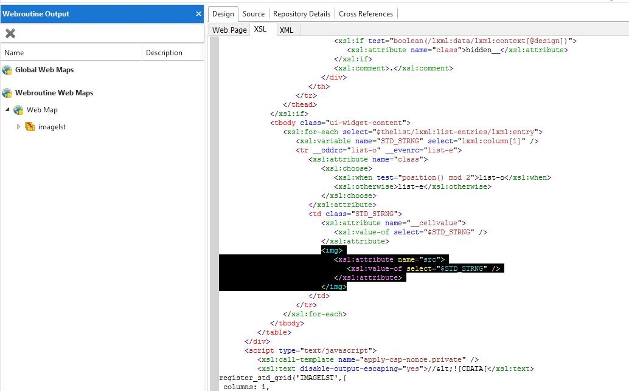Select the imagelst tree label
The height and width of the screenshot is (391, 629).
pos(52,127)
